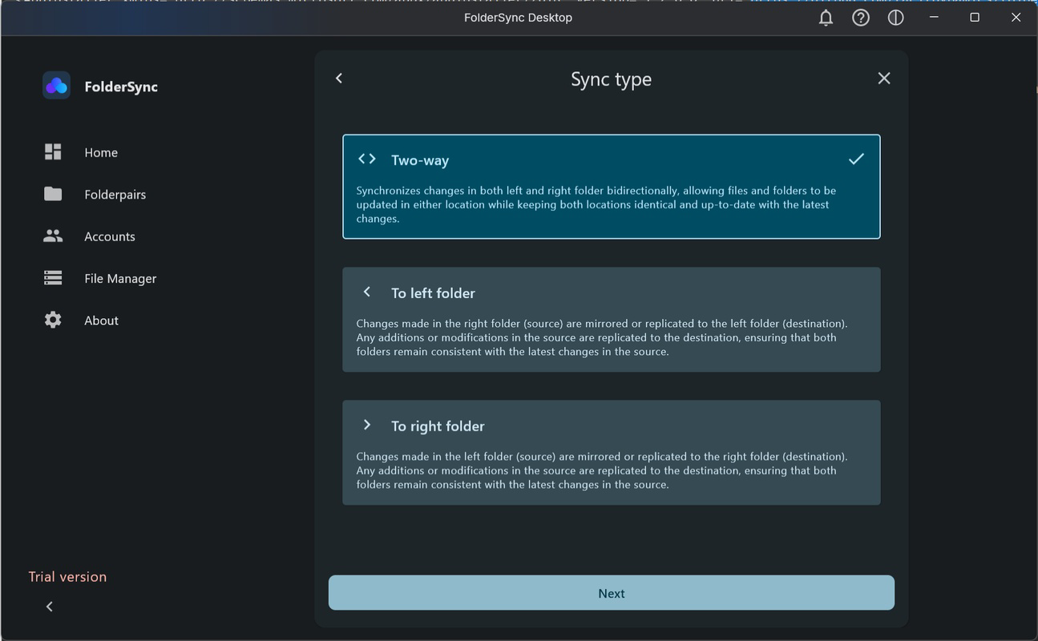
Task: Open the notifications bell icon
Action: coord(826,18)
